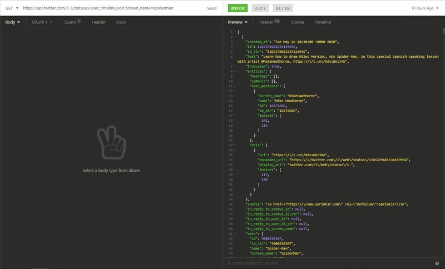
Task: Click the Send button
Action: (x=212, y=8)
